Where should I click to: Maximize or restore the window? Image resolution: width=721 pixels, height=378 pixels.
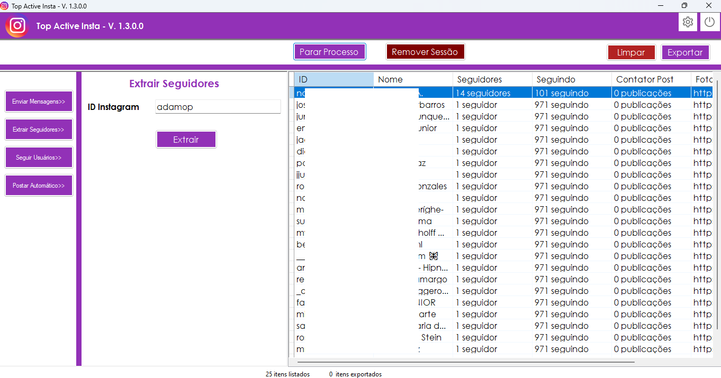(x=684, y=6)
